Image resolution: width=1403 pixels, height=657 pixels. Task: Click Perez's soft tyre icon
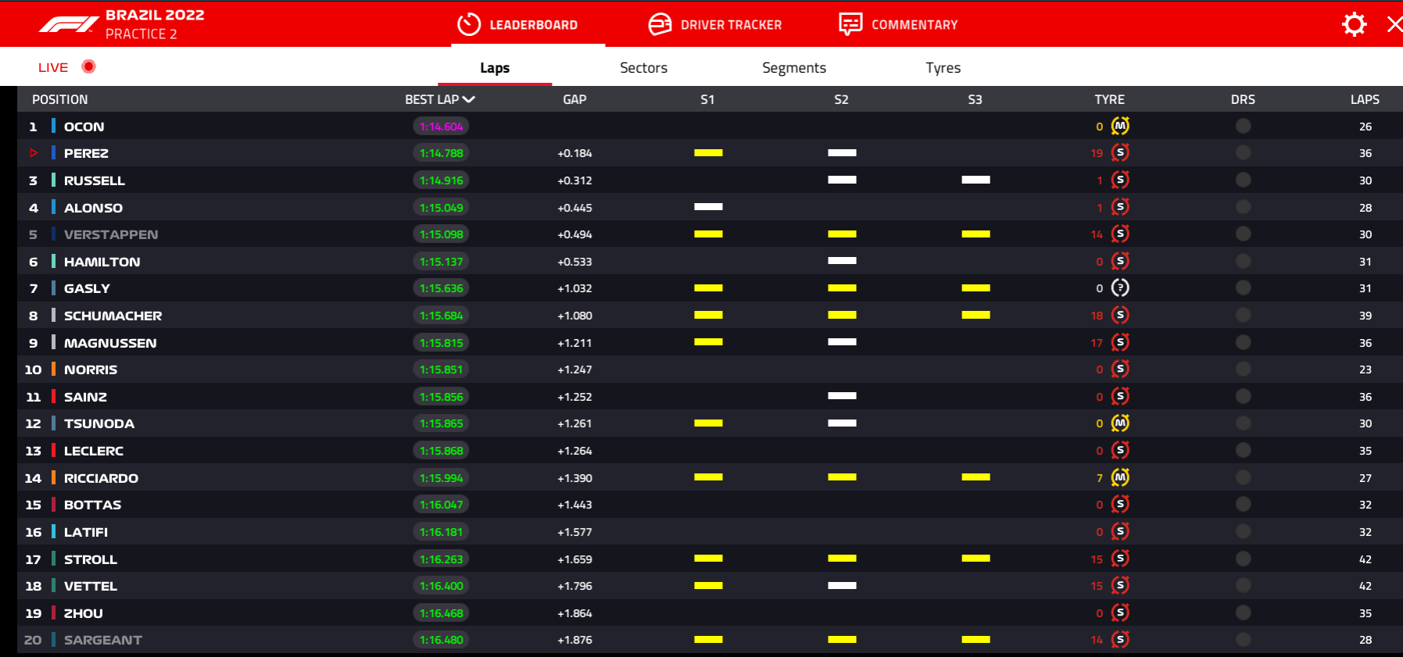click(1120, 153)
